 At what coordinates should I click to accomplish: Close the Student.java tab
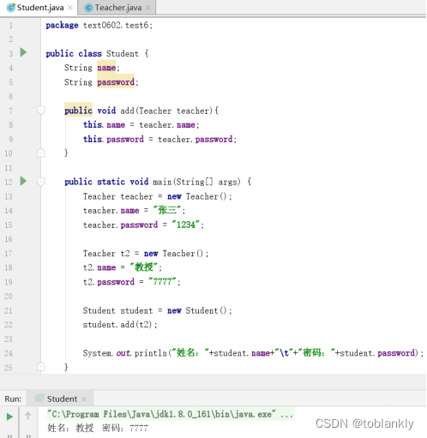click(70, 8)
